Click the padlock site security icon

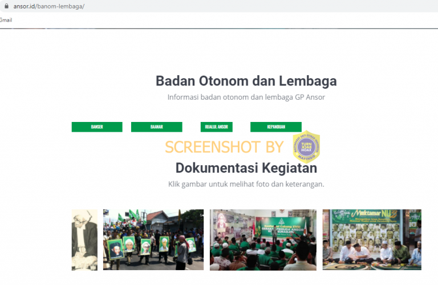click(6, 6)
